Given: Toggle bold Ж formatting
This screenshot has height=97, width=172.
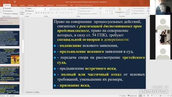Looking at the screenshot, I should click(36, 13).
